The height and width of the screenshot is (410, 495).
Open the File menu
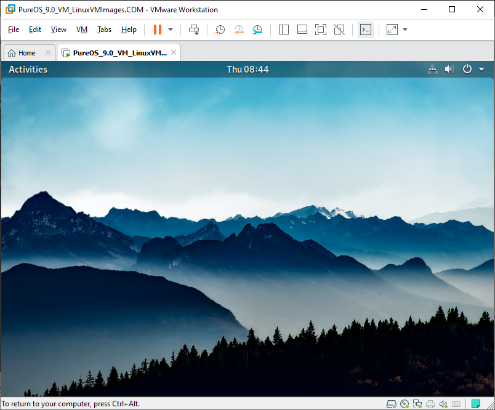14,30
